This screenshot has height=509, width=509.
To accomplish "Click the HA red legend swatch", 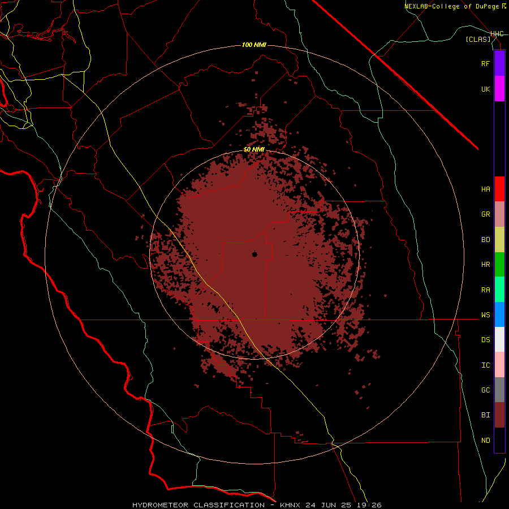I will point(499,189).
